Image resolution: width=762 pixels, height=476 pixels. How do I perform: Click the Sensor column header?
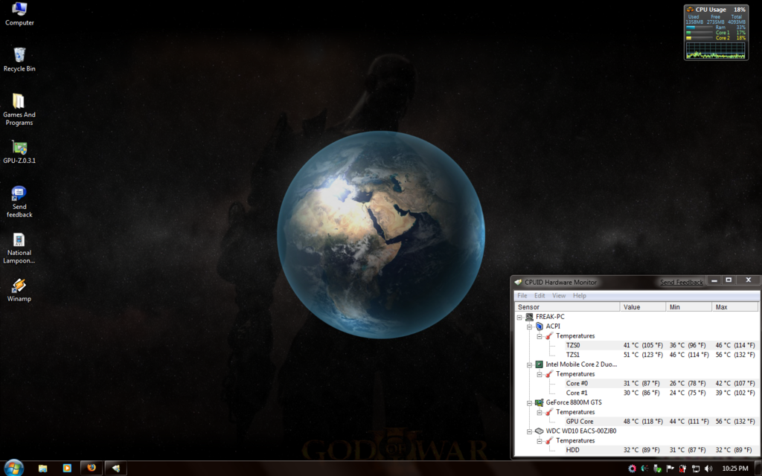pos(567,307)
